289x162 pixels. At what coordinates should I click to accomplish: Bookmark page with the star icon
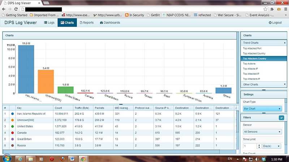(x=266, y=9)
